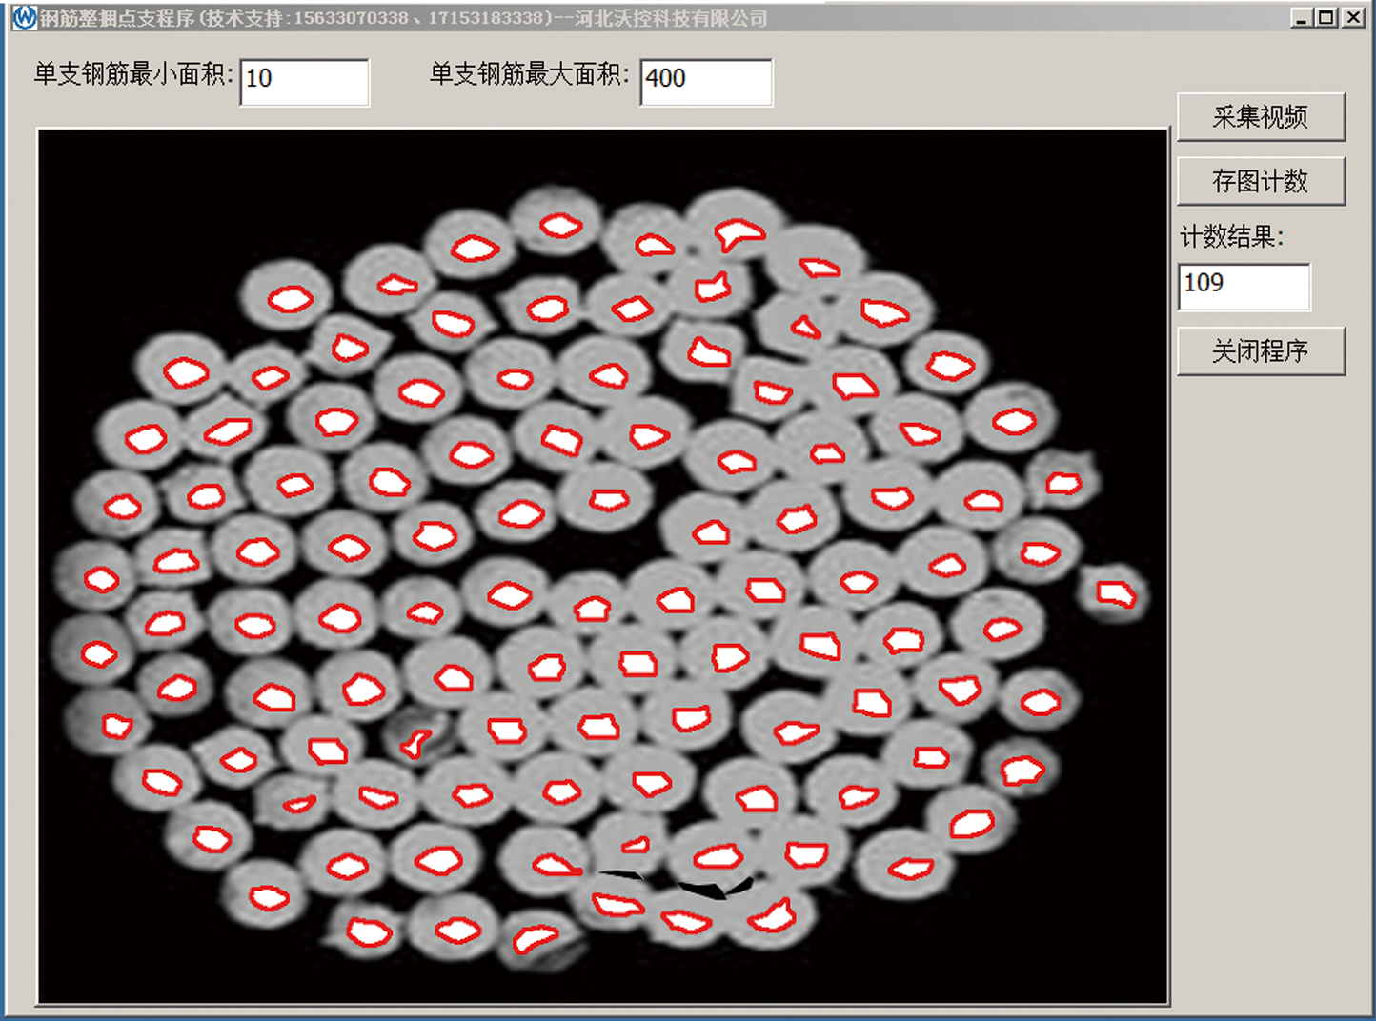1376x1021 pixels.
Task: Focus the maximum area field showing 400
Action: (705, 82)
